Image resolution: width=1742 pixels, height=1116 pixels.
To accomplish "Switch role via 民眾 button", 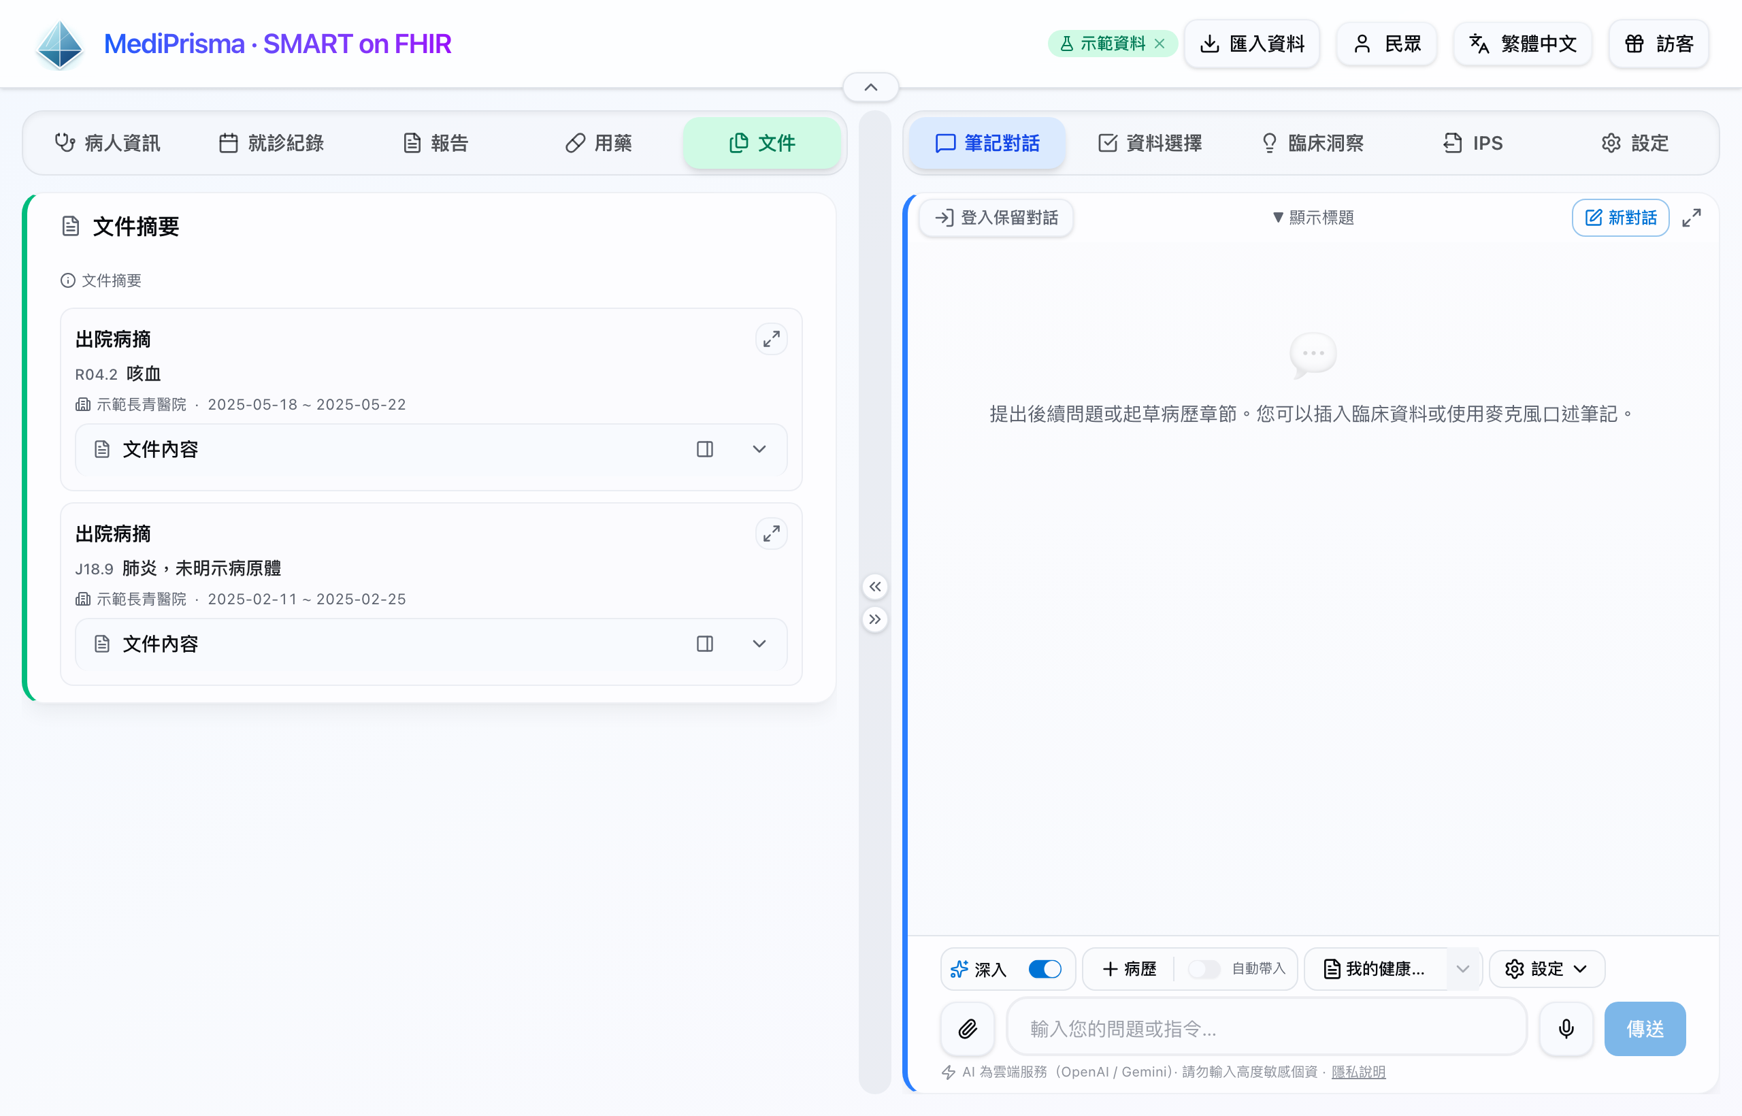I will point(1386,44).
